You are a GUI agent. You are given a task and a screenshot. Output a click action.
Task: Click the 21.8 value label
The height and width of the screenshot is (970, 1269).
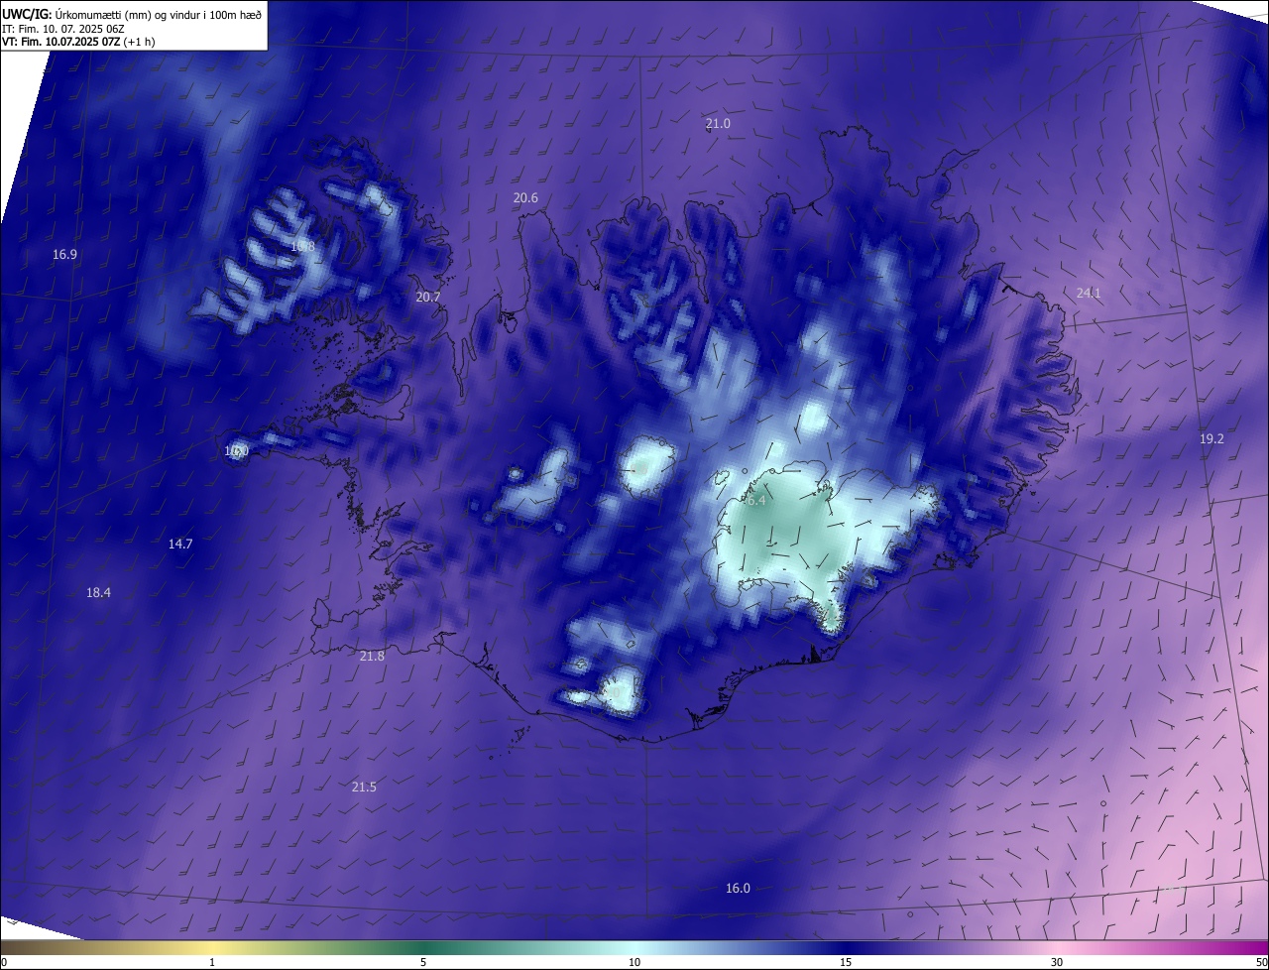pos(372,657)
